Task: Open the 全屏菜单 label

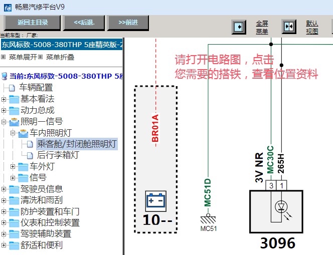Action: pyautogui.click(x=262, y=28)
